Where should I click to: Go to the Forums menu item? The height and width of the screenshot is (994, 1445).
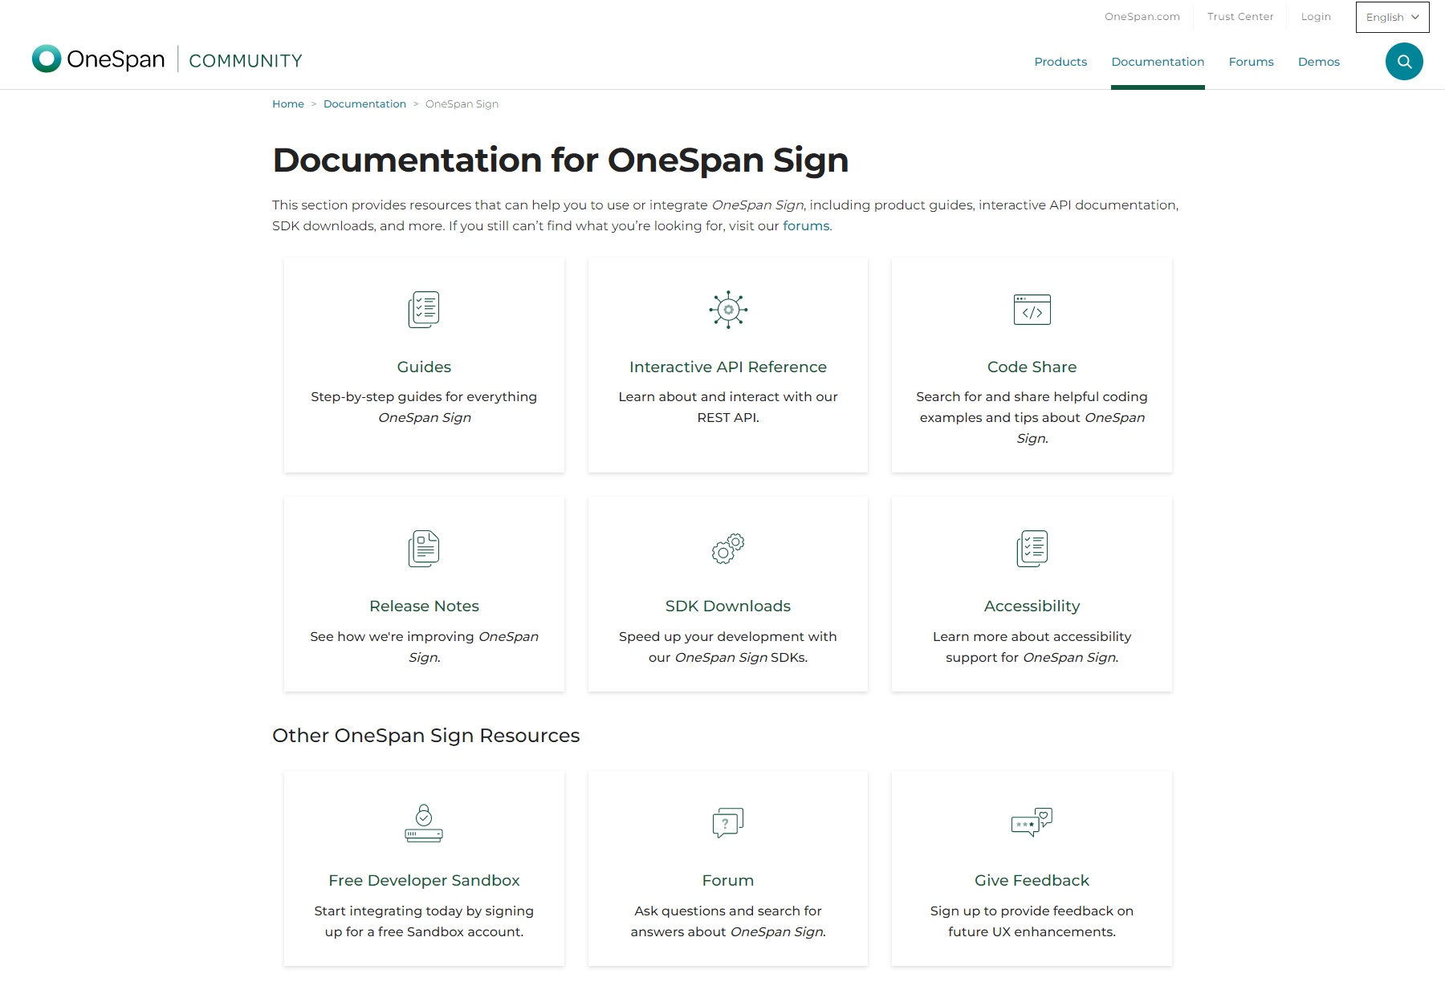click(1251, 62)
